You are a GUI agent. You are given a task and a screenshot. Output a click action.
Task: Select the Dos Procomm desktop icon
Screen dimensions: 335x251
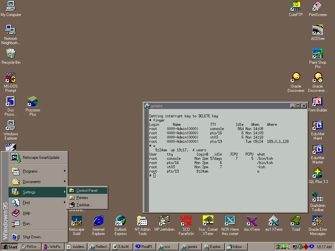(10, 106)
